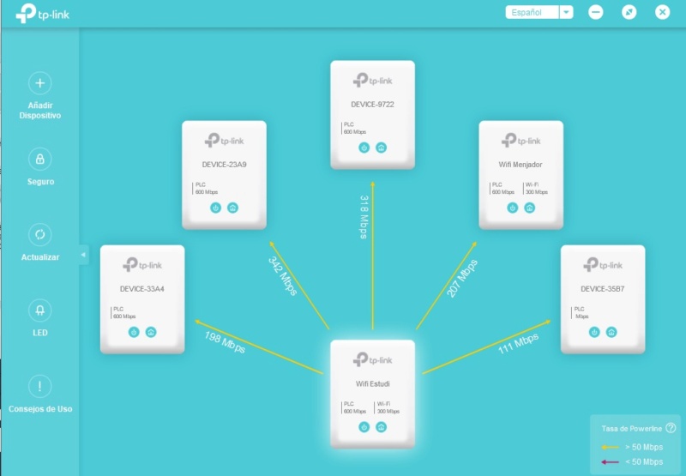Open the Seguro lock icon
This screenshot has width=686, height=476.
coord(39,159)
